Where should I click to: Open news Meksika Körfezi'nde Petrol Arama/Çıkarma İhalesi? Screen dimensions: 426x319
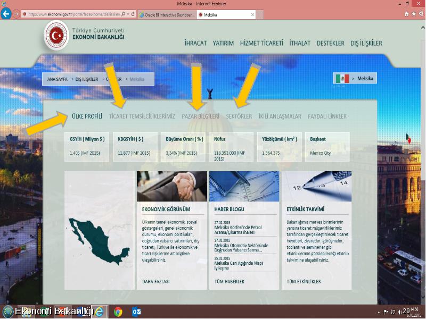point(238,230)
